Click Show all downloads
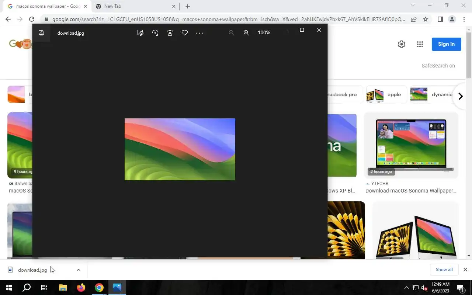 point(444,270)
